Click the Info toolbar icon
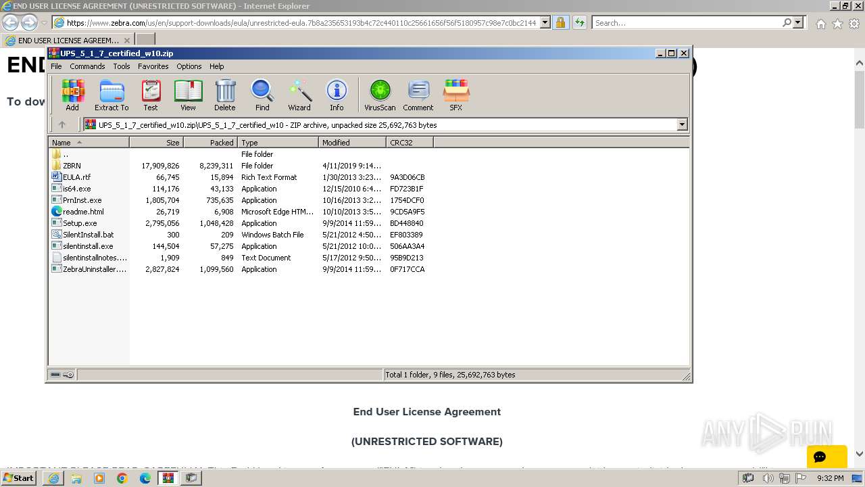The height and width of the screenshot is (487, 865). 337,95
